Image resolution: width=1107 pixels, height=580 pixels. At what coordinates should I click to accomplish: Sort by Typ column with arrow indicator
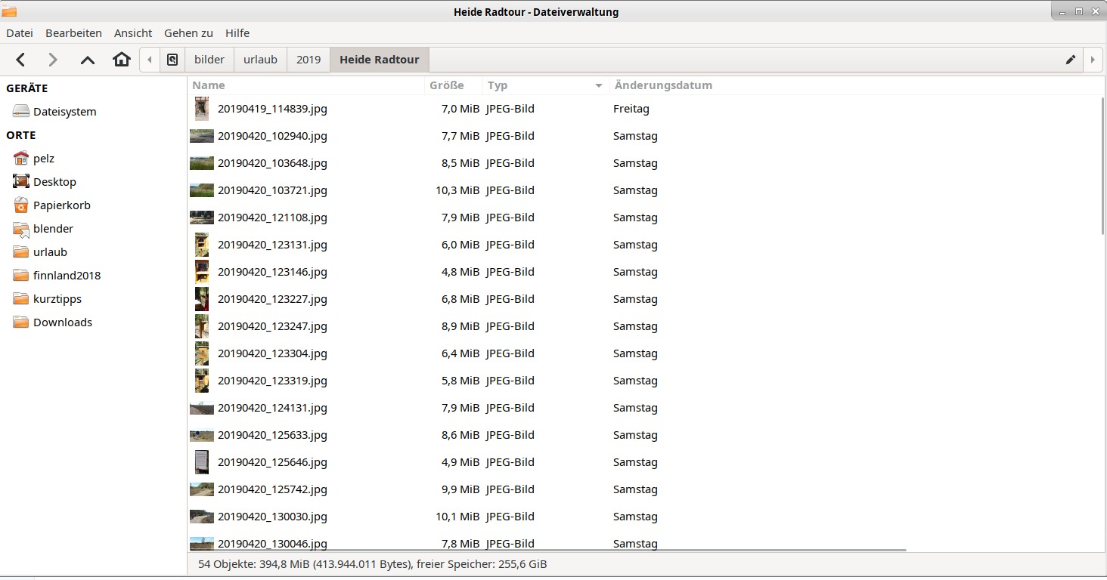click(546, 85)
